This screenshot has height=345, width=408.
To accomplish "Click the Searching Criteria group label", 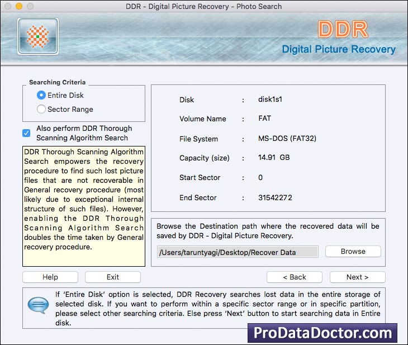I will point(57,82).
